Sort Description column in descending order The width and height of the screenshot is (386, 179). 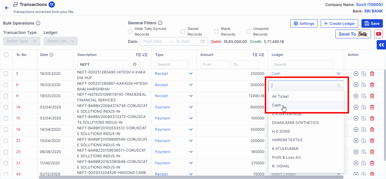(145, 55)
